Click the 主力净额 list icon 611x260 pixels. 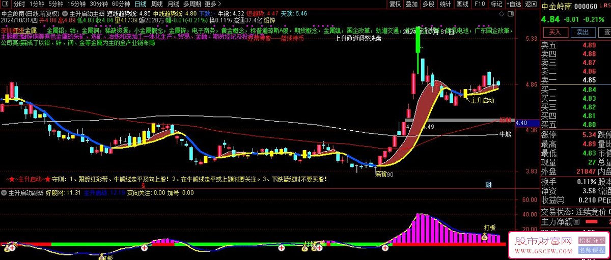575,222
